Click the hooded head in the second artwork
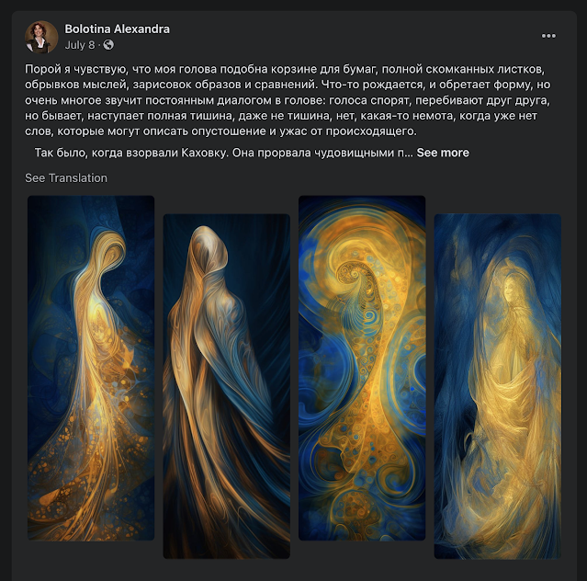This screenshot has height=581, width=587. tap(209, 245)
